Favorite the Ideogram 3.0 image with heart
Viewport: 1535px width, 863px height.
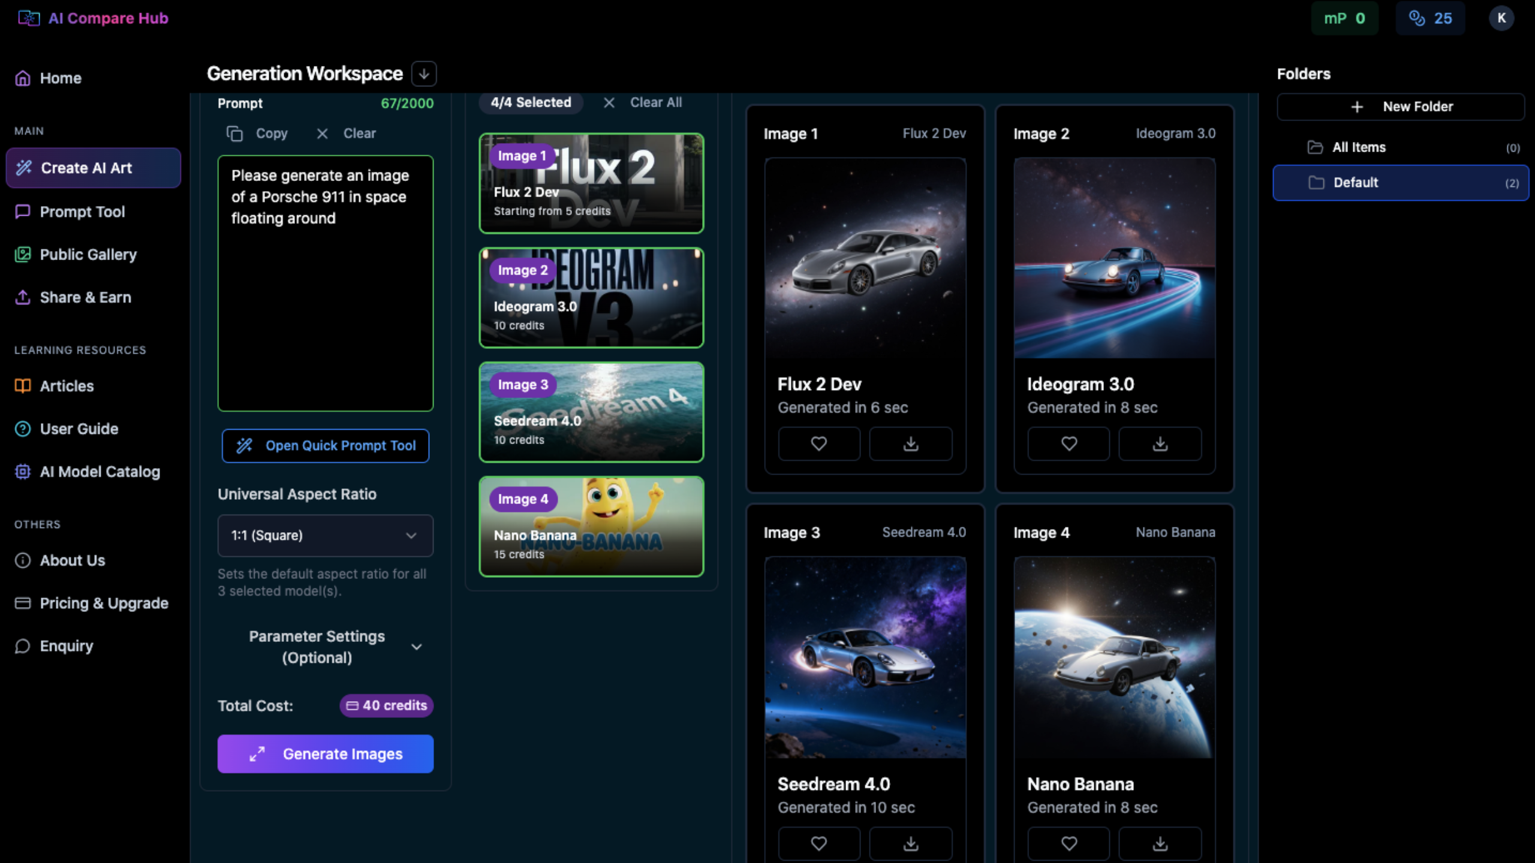pyautogui.click(x=1069, y=443)
